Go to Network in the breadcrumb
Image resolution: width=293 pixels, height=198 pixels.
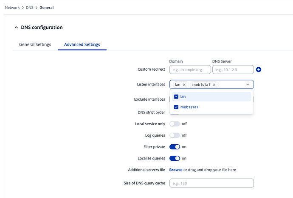coord(12,8)
